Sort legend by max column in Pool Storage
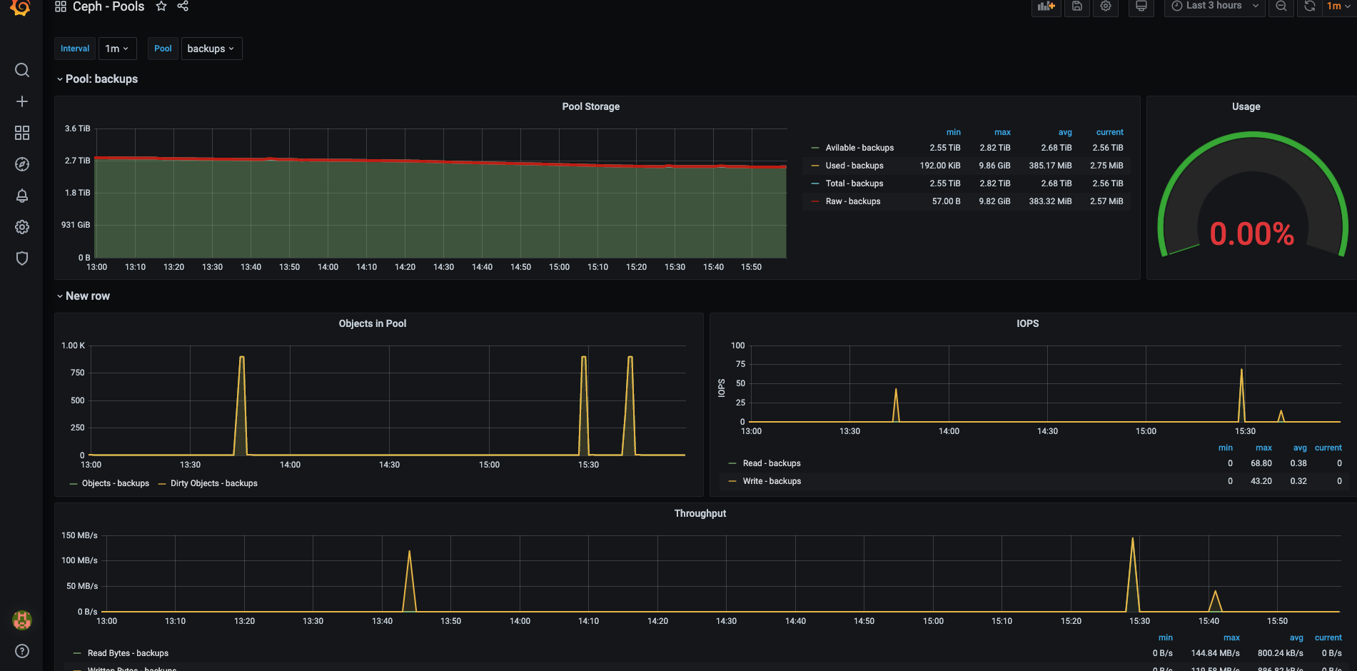1357x671 pixels. tap(1002, 132)
